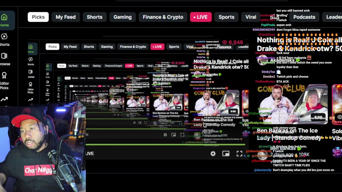Open Finance & Crypto tab in top bar
Viewport: 342px width, 192px height.
(x=163, y=17)
